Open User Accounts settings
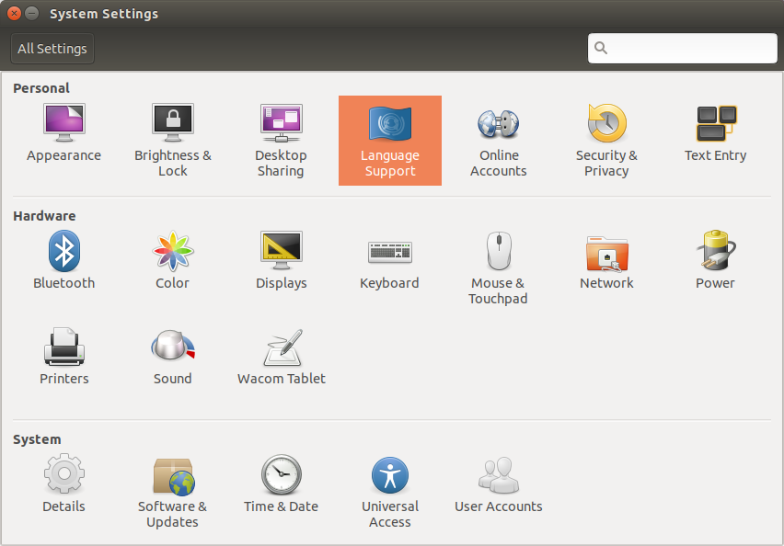 [x=499, y=483]
